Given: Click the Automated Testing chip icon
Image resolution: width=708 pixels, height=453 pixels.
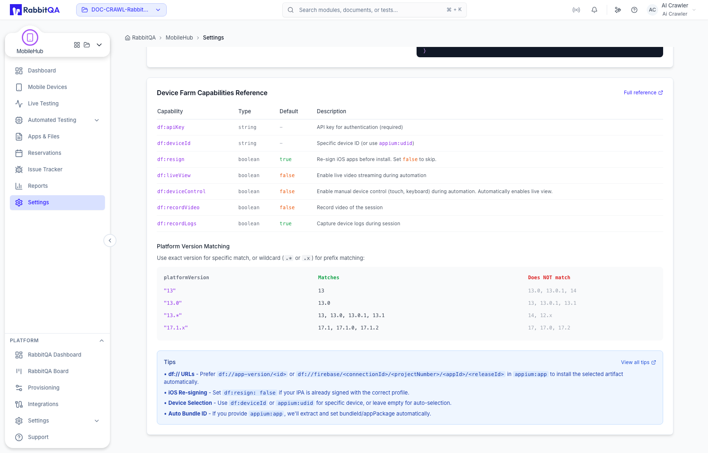Looking at the screenshot, I should coord(19,120).
